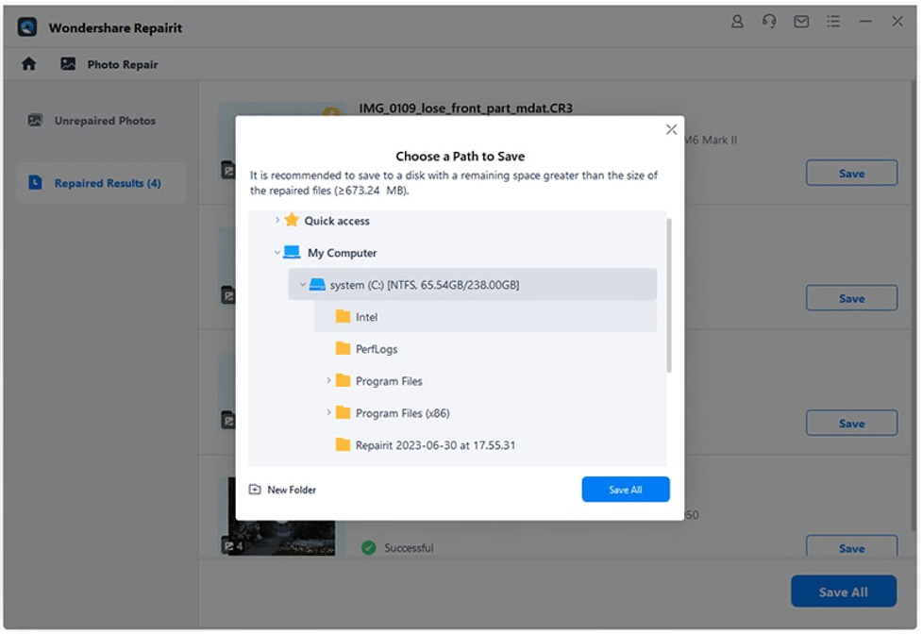
Task: Click the bottom-right Save All button
Action: tap(842, 592)
